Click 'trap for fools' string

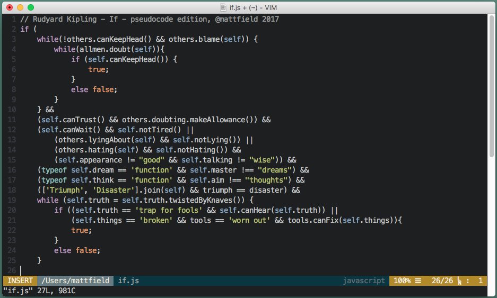tap(169, 210)
